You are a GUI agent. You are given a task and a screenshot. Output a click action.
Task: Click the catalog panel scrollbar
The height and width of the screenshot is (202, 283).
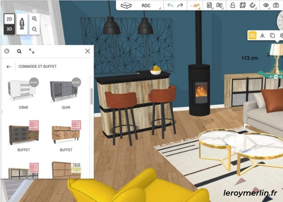pos(92,96)
